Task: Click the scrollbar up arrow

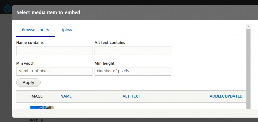Action: [248, 27]
